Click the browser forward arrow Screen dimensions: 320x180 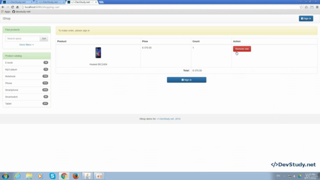(x=7, y=7)
